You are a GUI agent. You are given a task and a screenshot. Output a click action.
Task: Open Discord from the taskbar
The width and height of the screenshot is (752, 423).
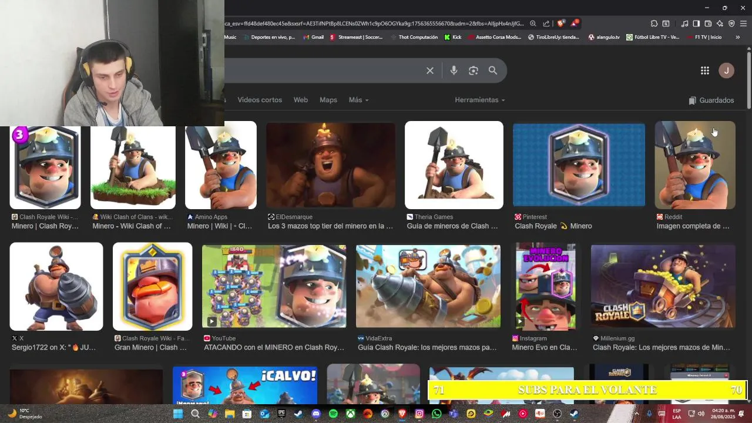click(316, 414)
